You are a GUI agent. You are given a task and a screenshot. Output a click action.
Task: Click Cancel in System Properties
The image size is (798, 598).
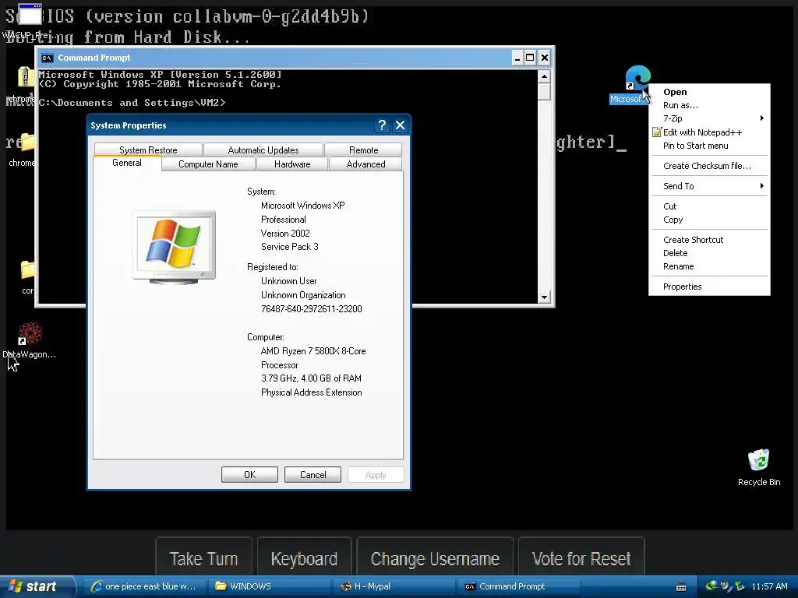pos(312,474)
